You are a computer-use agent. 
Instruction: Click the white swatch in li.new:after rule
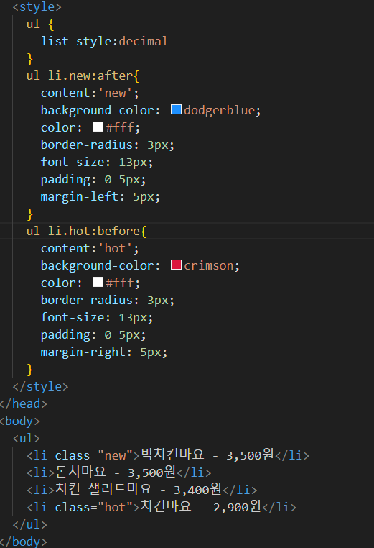click(x=98, y=127)
